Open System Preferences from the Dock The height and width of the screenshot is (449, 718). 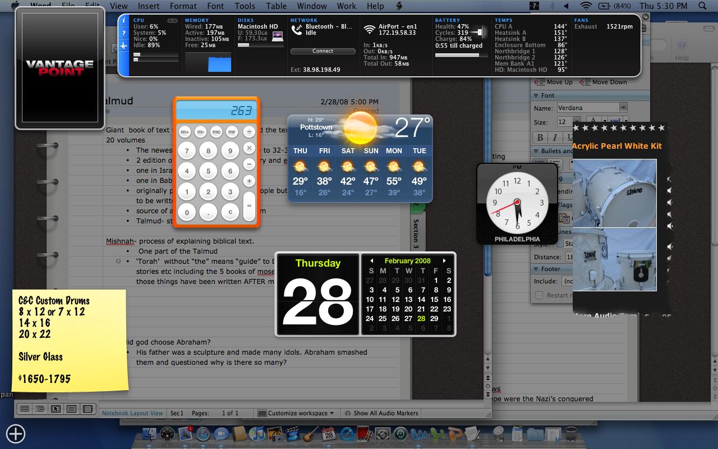coord(383,434)
